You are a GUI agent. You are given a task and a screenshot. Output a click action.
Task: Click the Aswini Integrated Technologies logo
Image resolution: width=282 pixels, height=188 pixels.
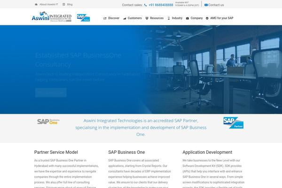(x=52, y=16)
